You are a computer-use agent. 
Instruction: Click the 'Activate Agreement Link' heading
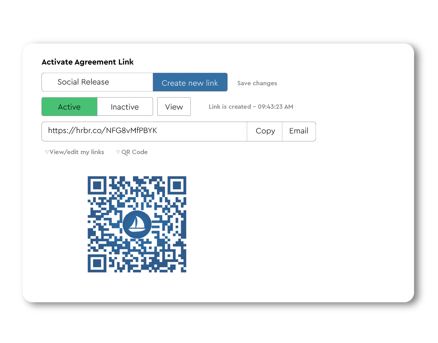(88, 62)
